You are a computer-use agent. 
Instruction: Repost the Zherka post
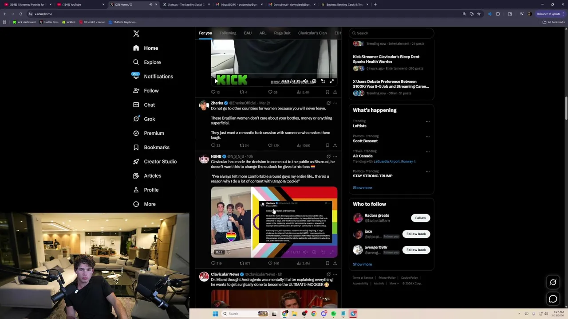(242, 145)
